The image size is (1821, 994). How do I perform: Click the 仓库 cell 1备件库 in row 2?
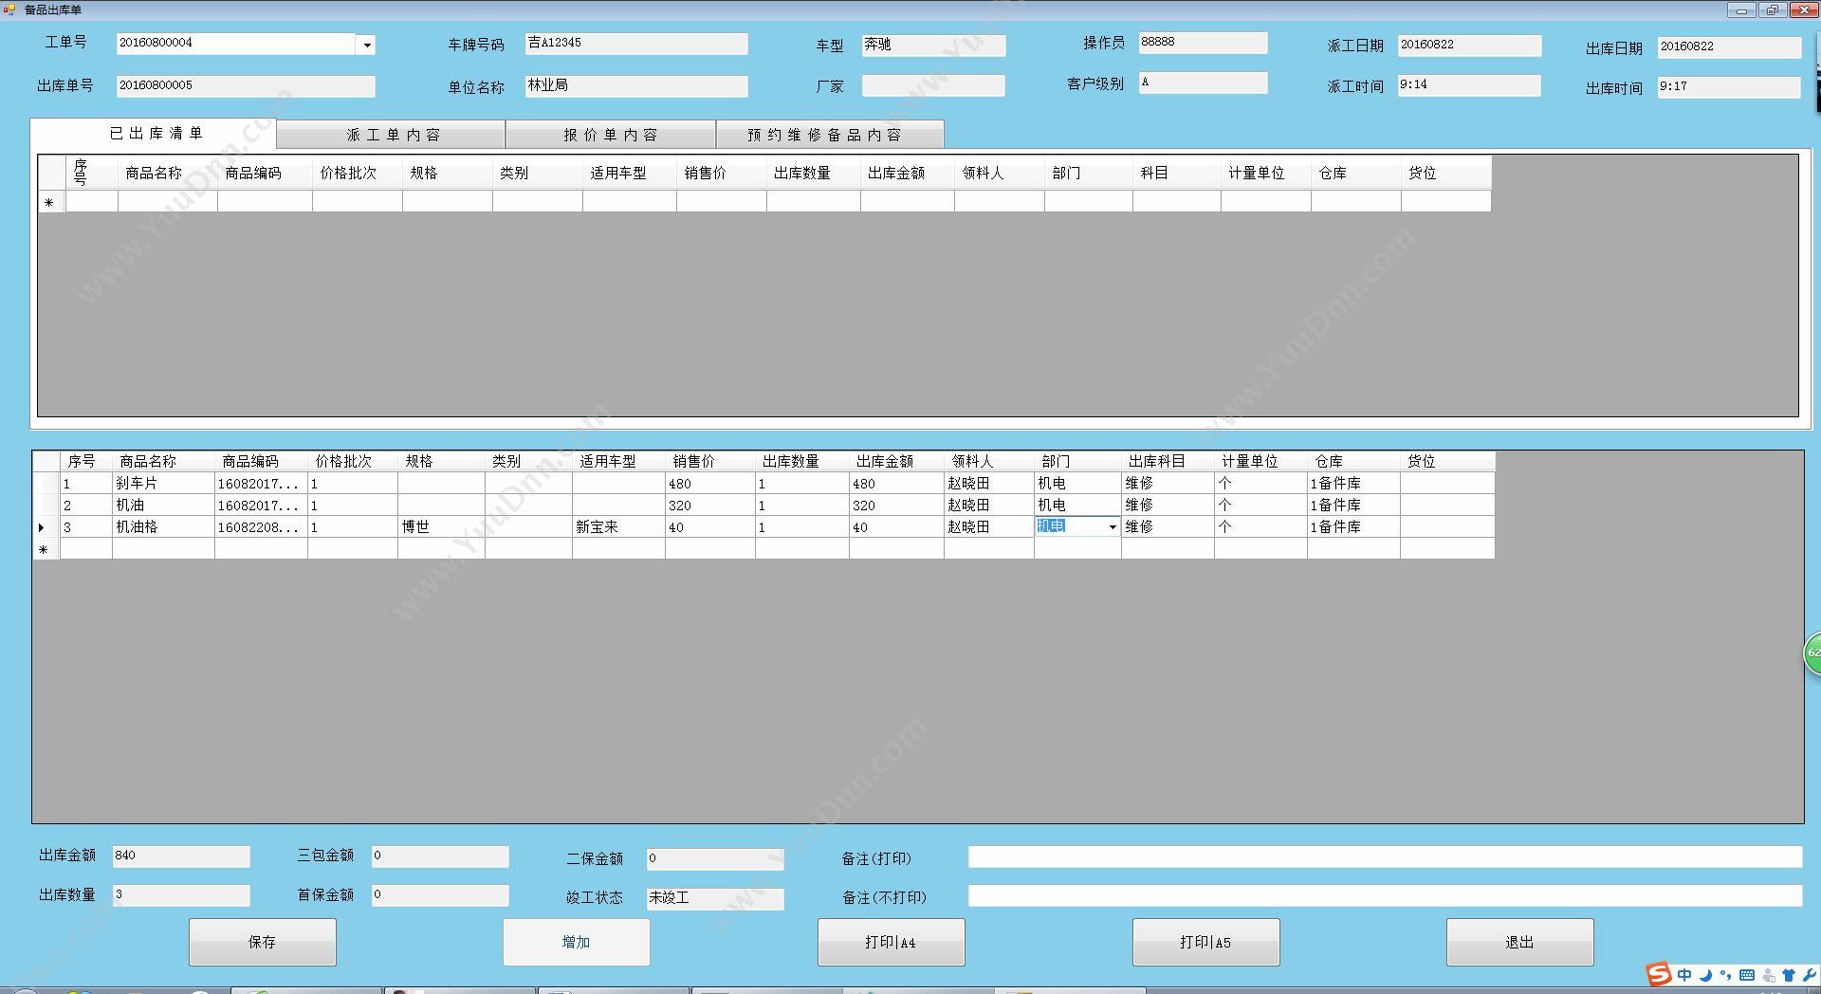tap(1353, 505)
